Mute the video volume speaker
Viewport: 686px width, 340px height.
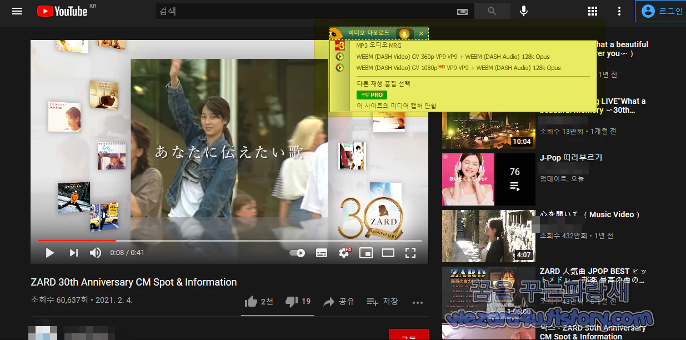click(x=96, y=253)
